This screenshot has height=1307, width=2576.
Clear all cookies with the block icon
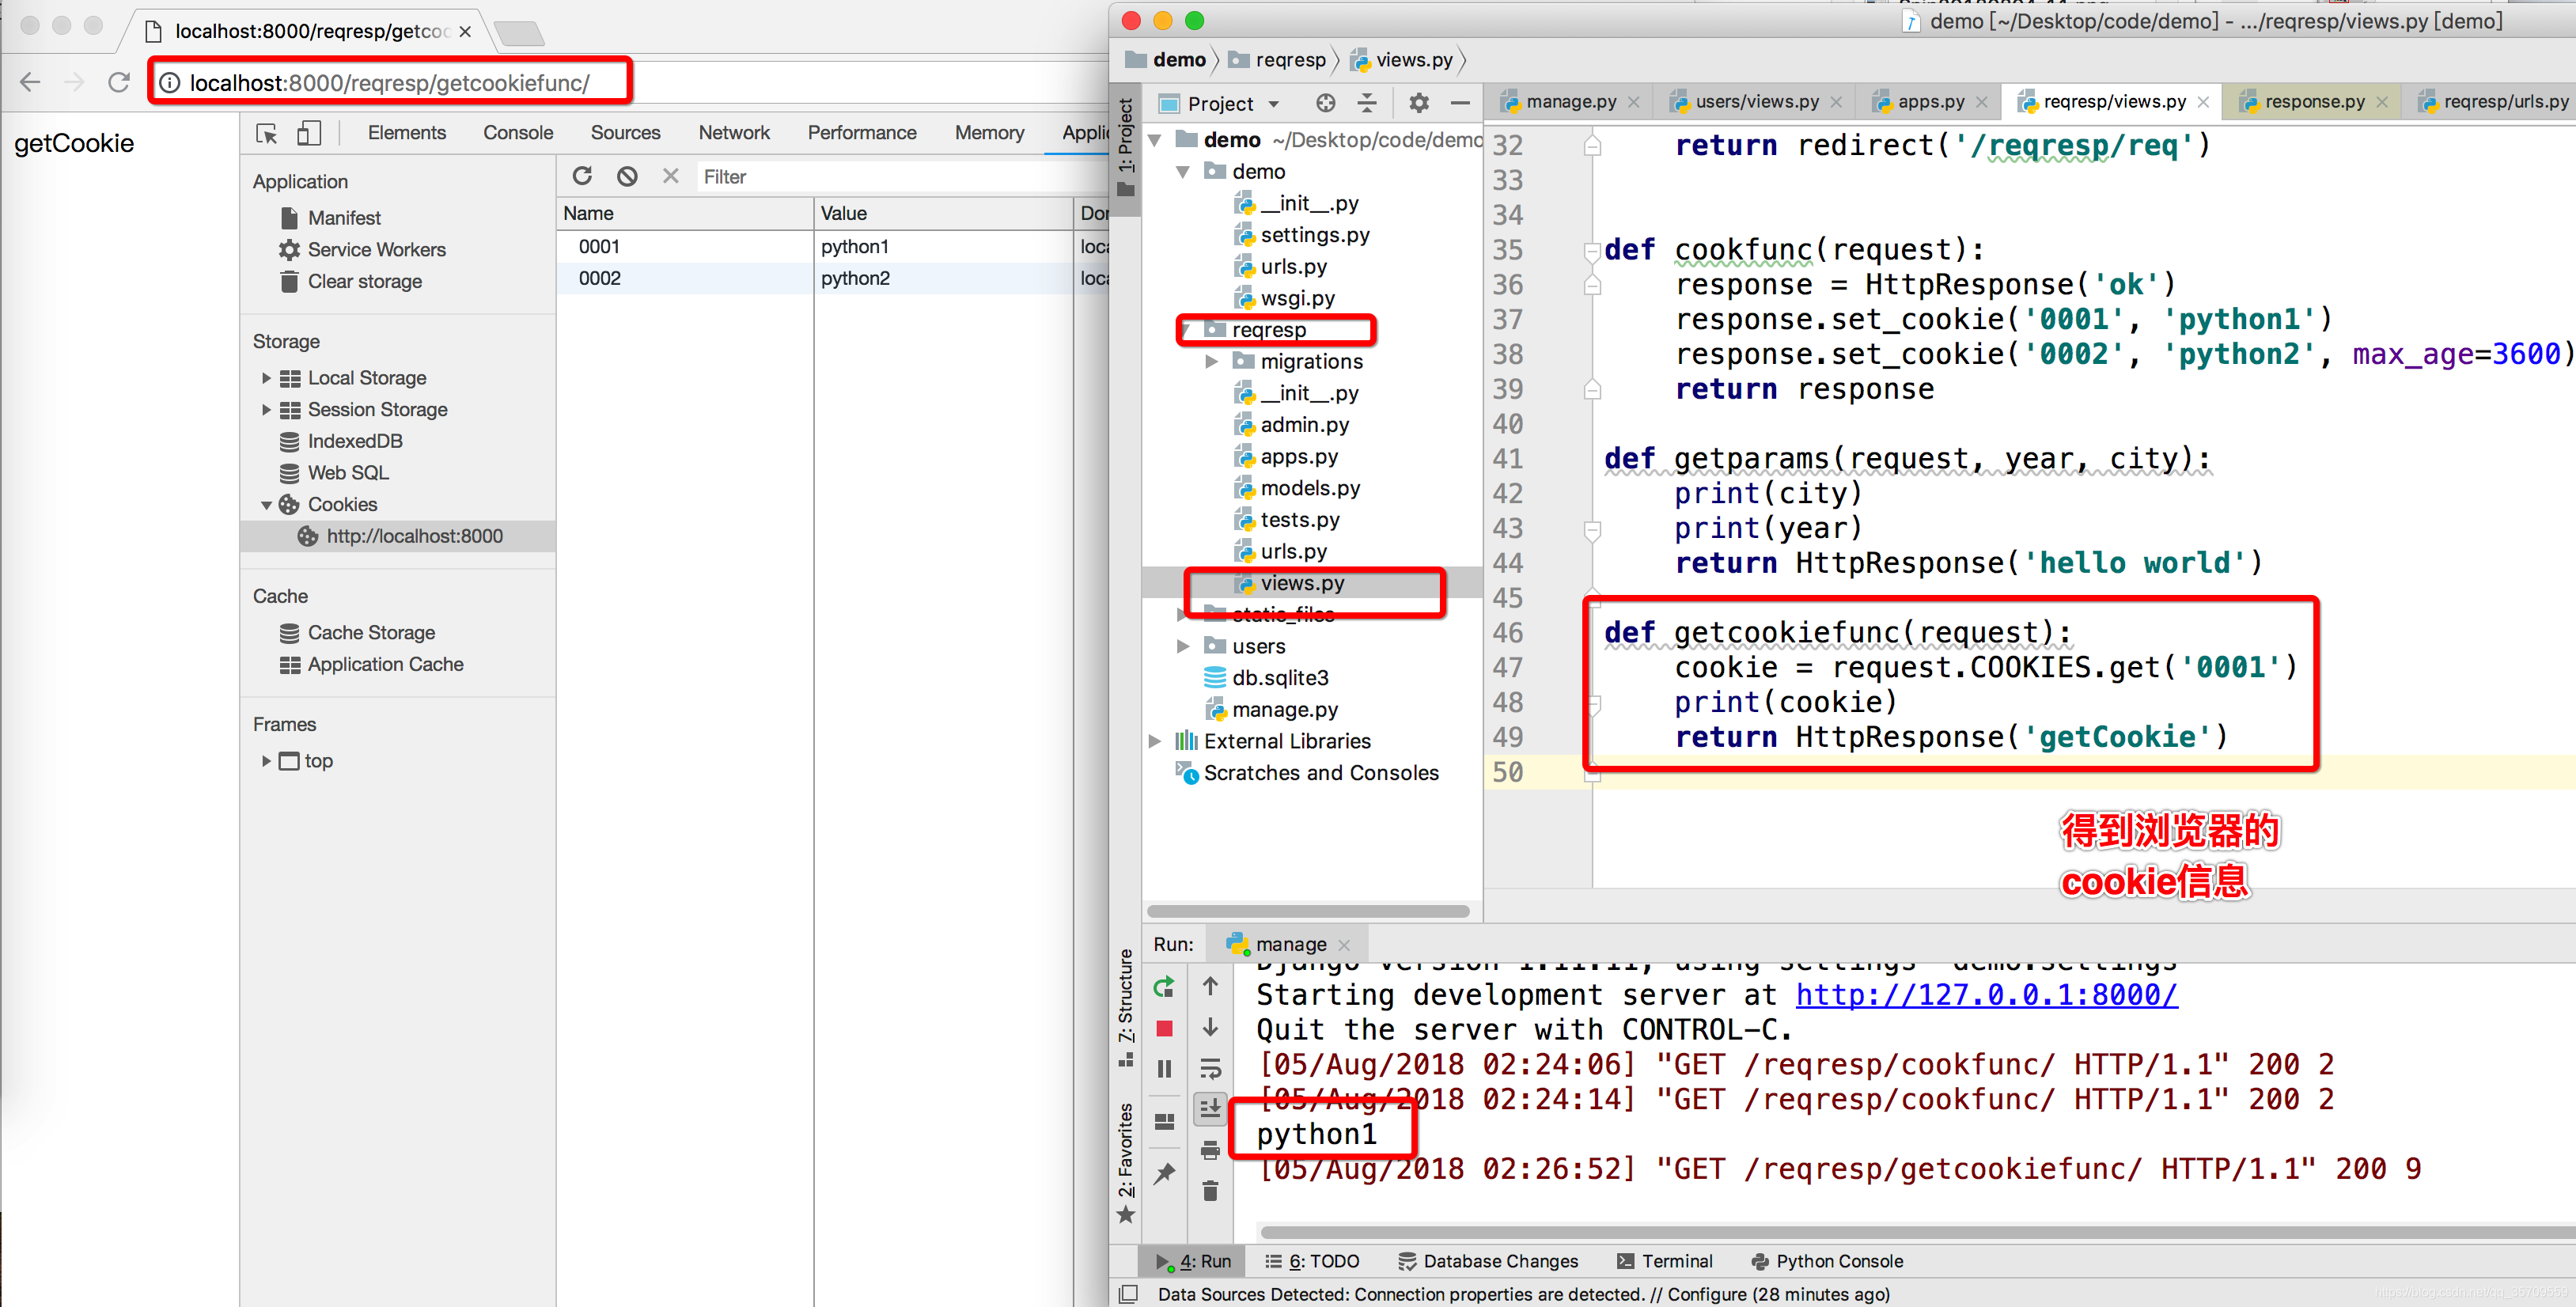pyautogui.click(x=627, y=176)
